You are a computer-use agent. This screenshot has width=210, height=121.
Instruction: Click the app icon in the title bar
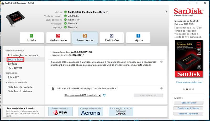coord(3,3)
